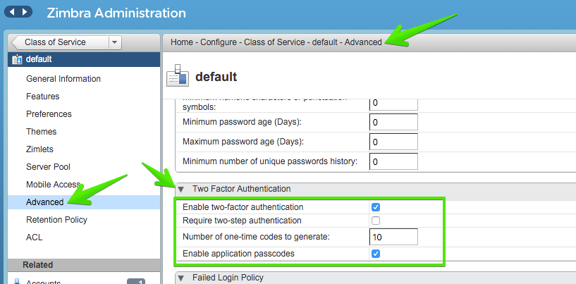576x284 pixels.
Task: Open Accounts under Related
Action: (x=43, y=281)
